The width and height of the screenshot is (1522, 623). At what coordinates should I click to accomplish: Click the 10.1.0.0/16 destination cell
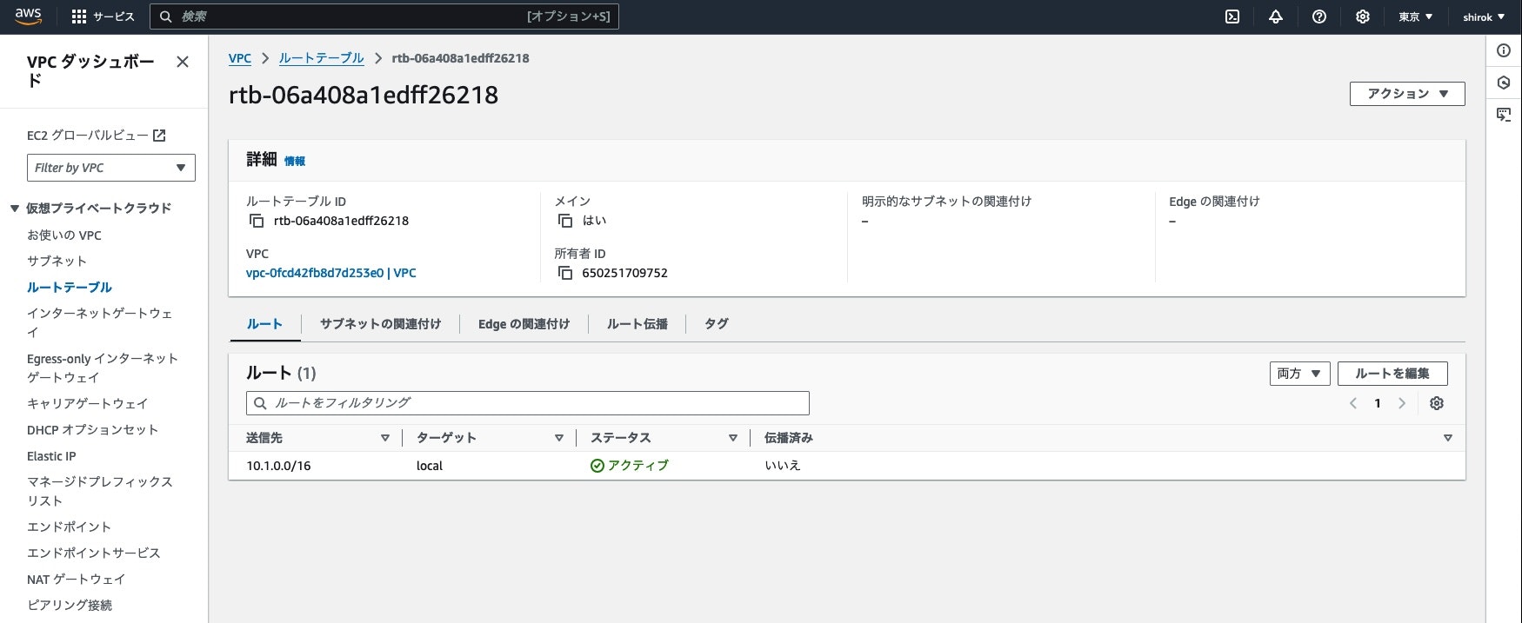tap(278, 466)
